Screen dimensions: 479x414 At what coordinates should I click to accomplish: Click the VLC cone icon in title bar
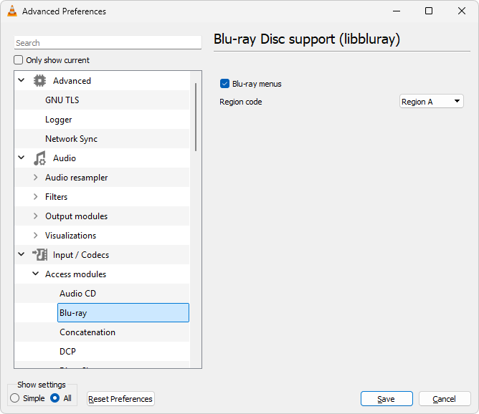(11, 11)
